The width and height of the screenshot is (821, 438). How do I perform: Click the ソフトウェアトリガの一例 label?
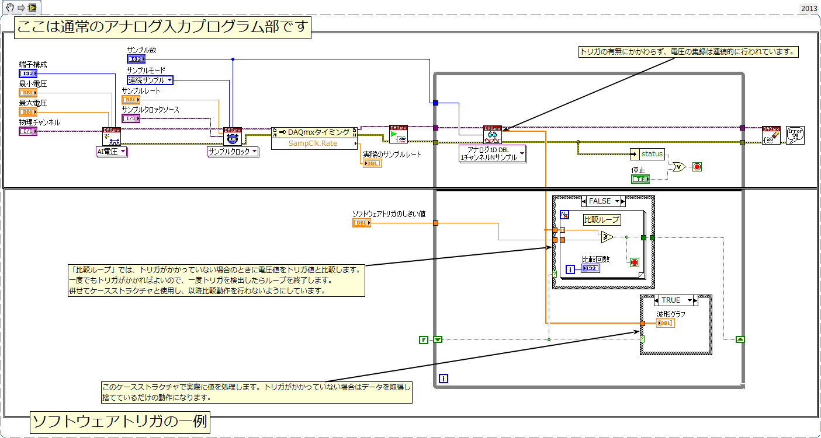click(x=120, y=423)
